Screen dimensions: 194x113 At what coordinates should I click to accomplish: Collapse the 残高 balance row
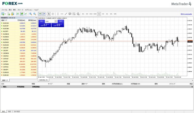(x=1, y=87)
